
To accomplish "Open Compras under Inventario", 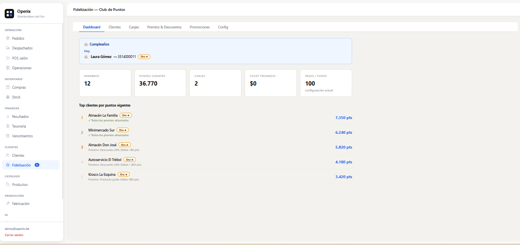I will pos(31,87).
